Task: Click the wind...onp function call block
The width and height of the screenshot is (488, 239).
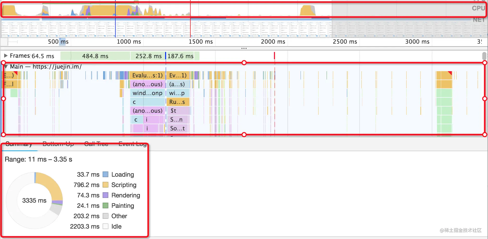Action: [x=147, y=93]
